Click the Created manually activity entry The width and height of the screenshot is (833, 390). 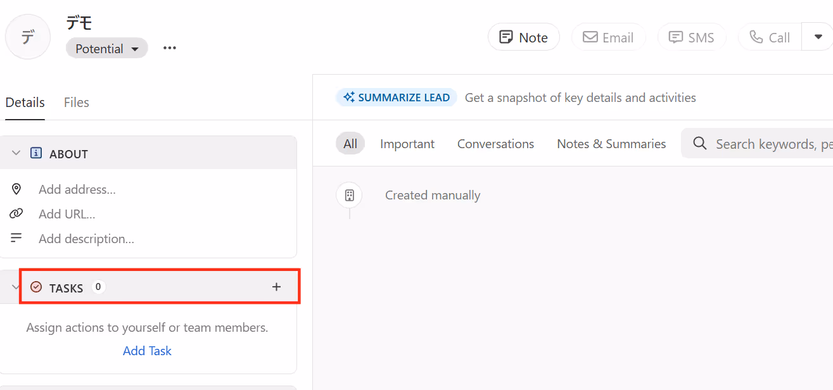pos(433,195)
